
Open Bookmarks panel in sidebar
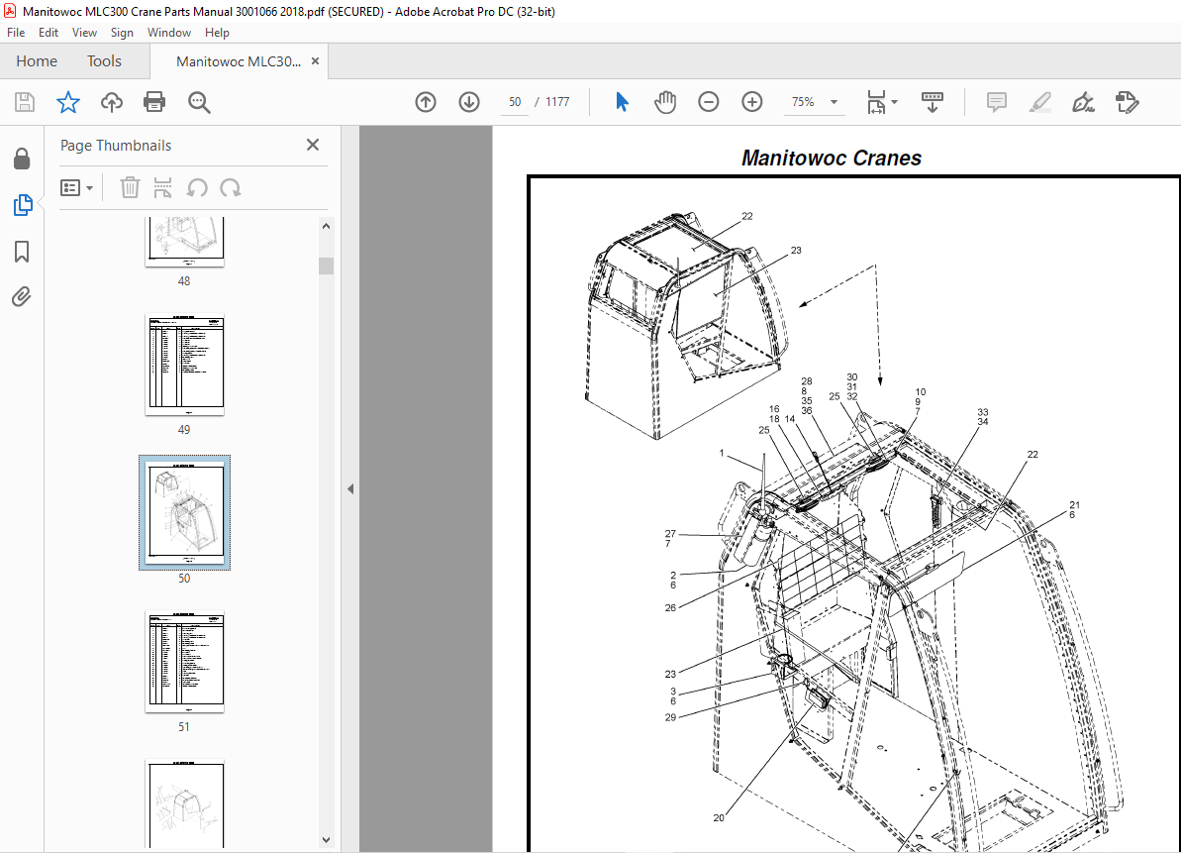[22, 252]
